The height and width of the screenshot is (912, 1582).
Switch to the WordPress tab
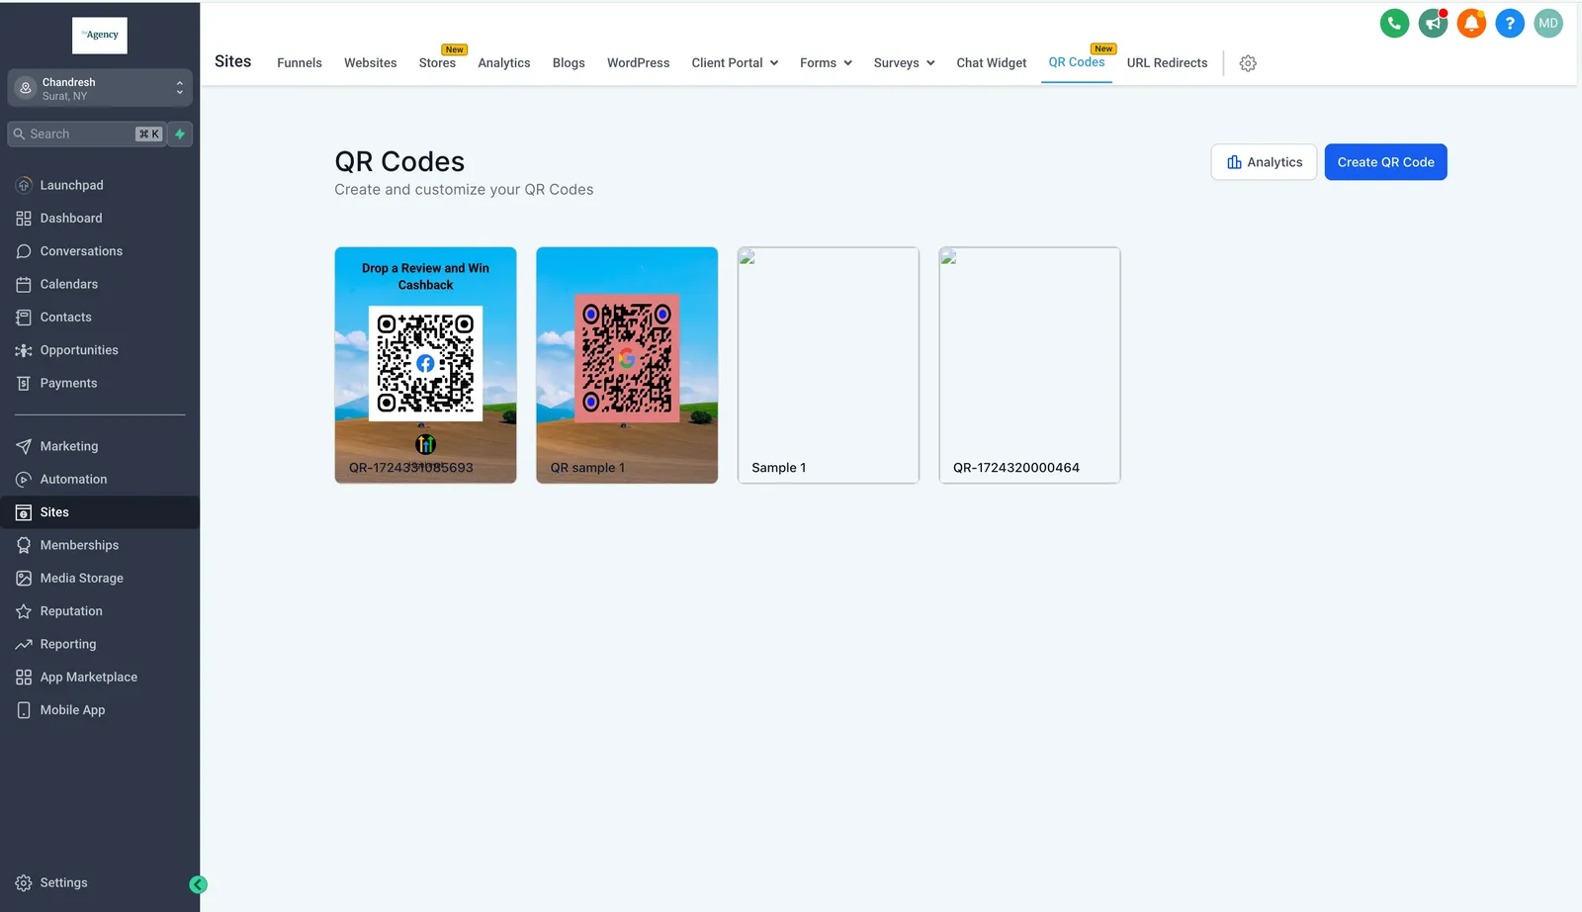click(x=638, y=62)
